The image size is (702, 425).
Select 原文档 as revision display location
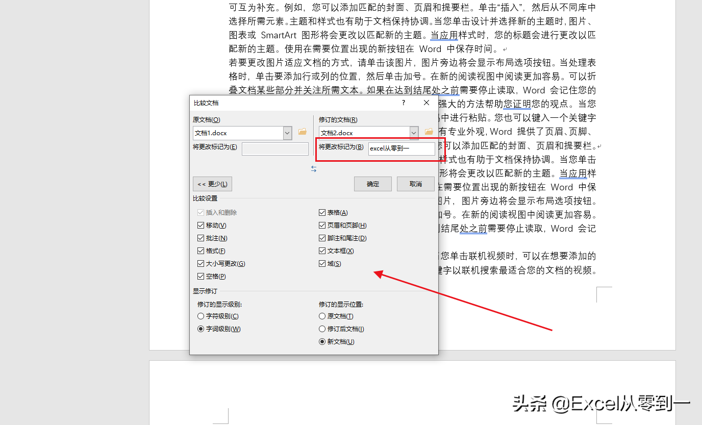pyautogui.click(x=322, y=316)
